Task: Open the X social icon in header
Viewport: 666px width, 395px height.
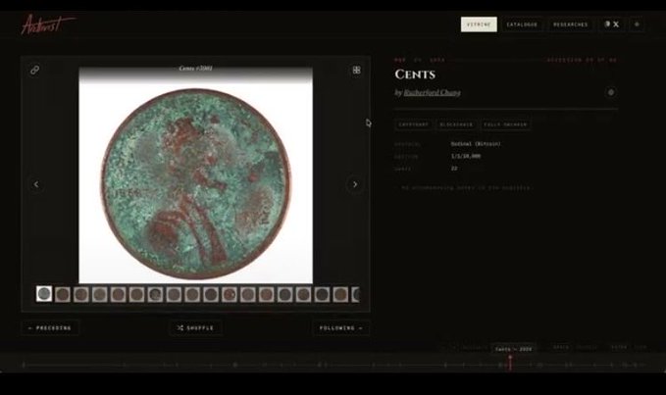Action: click(616, 25)
